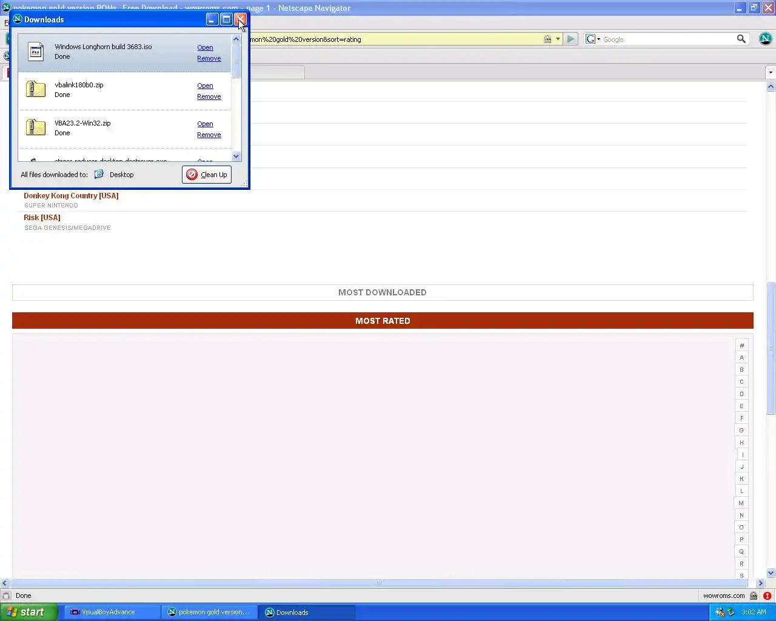The height and width of the screenshot is (621, 776).
Task: Select the MOST RATED tab
Action: pyautogui.click(x=383, y=321)
